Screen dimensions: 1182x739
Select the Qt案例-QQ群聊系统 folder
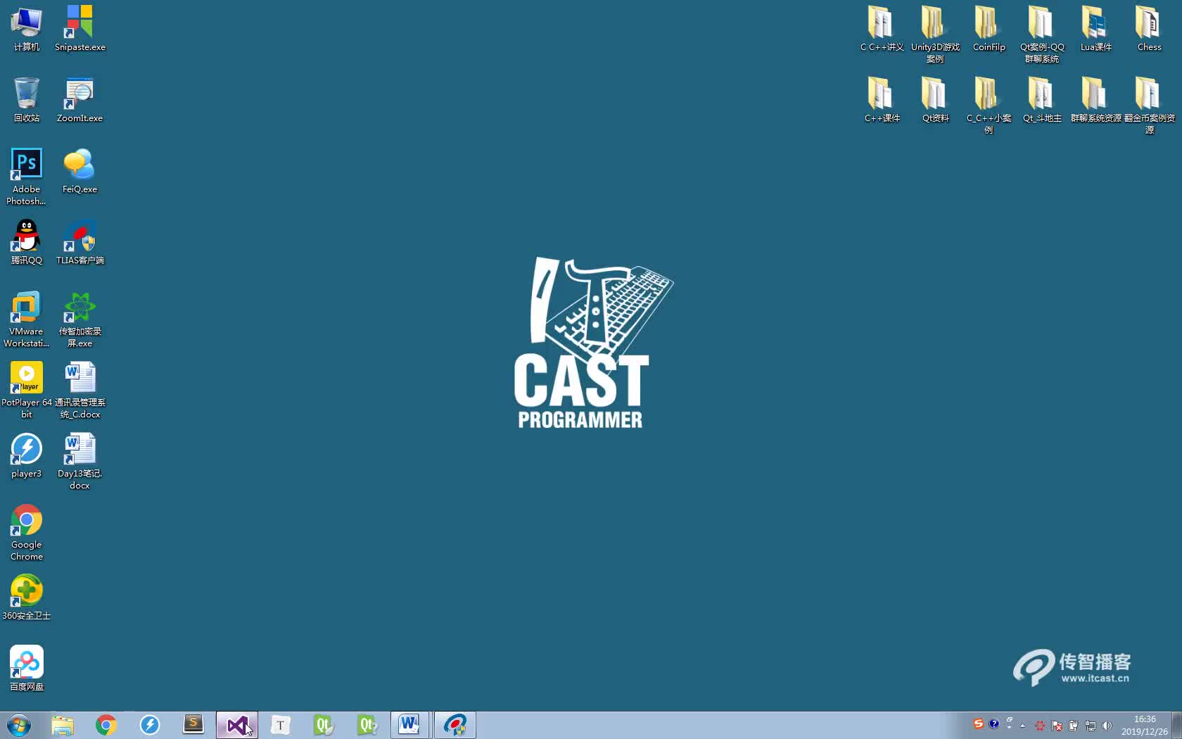tap(1042, 34)
